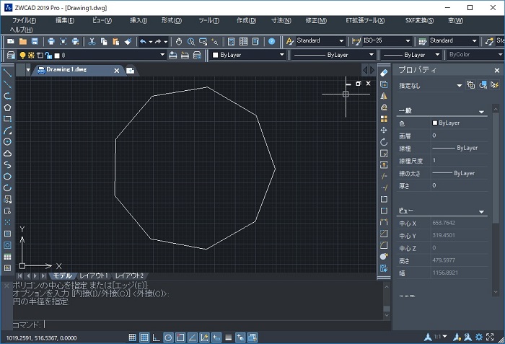
Task: Click the Match Properties brush icon
Action: pos(128,42)
